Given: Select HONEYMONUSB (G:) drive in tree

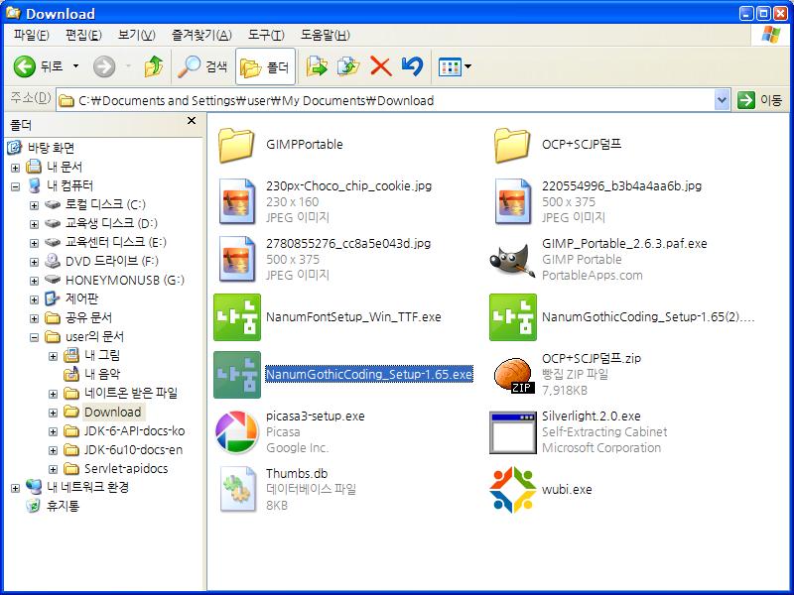Looking at the screenshot, I should pos(125,280).
